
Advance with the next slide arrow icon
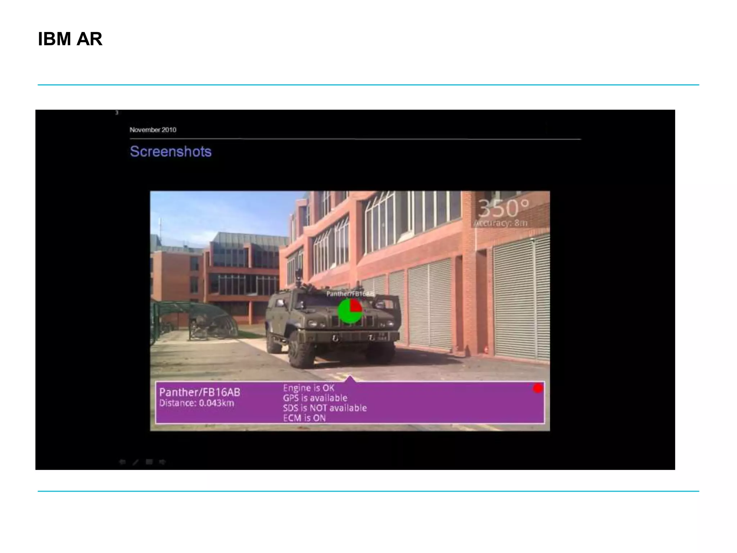162,462
